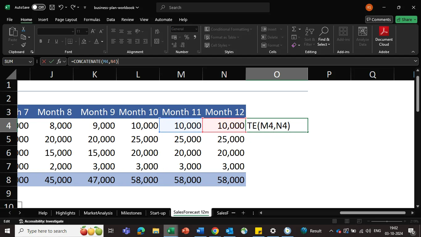Click Accessibility: Investigate in status bar
Image resolution: width=421 pixels, height=237 pixels.
[41, 221]
